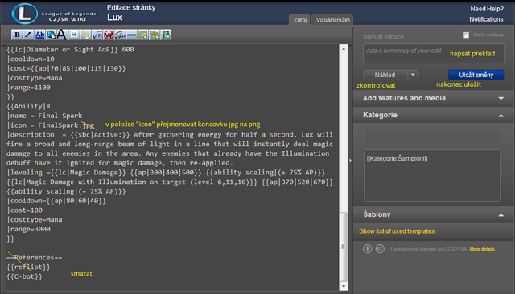The width and height of the screenshot is (515, 294).
Task: Click the editor scrollbar up arrow
Action: coord(344,48)
